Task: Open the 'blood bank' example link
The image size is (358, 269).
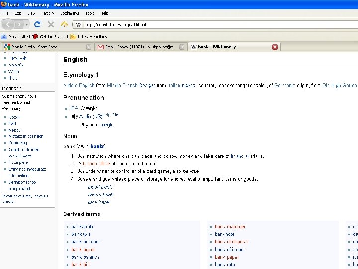Action: point(100,187)
